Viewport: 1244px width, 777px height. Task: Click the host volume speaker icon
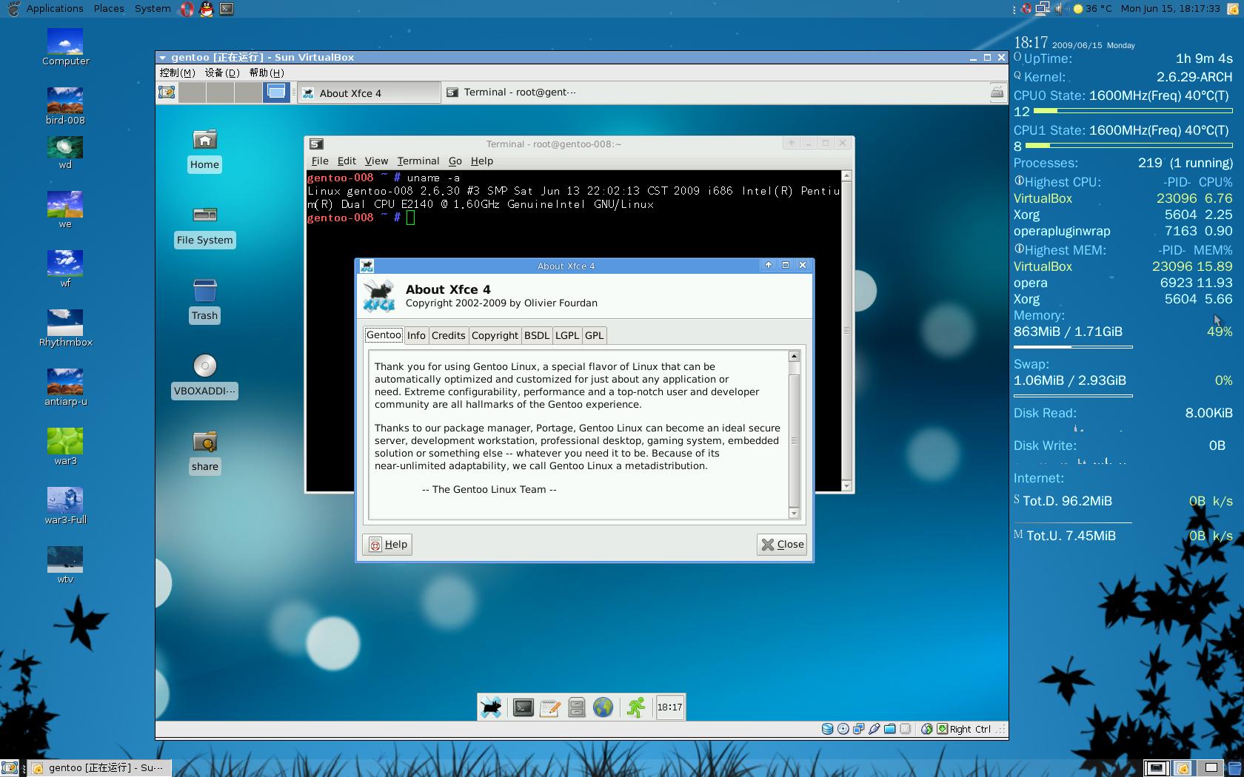[1060, 9]
